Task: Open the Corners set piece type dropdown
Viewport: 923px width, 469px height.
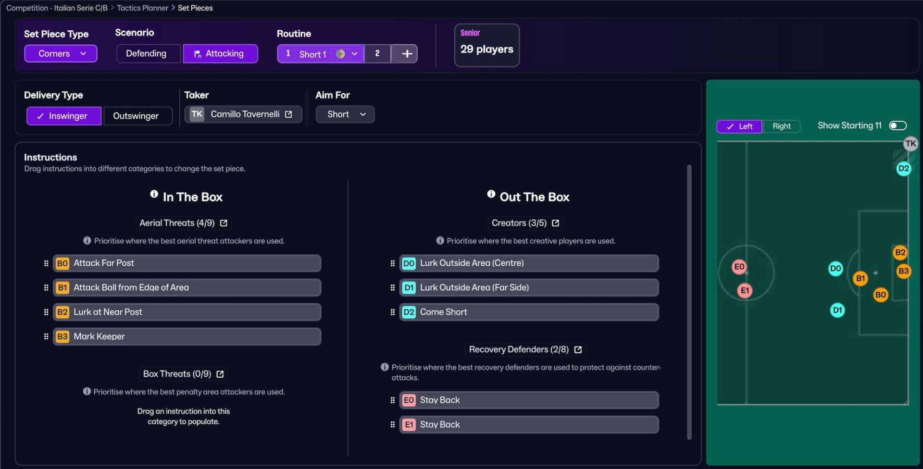Action: coord(61,54)
